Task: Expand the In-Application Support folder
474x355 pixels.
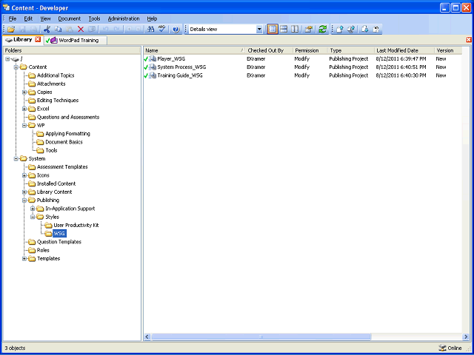Action: click(33, 209)
